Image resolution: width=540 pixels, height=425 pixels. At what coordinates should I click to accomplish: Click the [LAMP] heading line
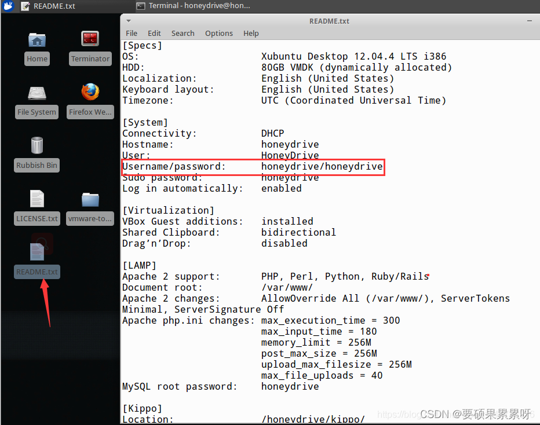140,266
